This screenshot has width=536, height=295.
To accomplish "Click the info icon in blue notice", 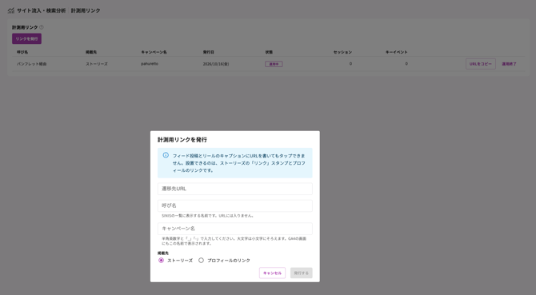I will (166, 155).
